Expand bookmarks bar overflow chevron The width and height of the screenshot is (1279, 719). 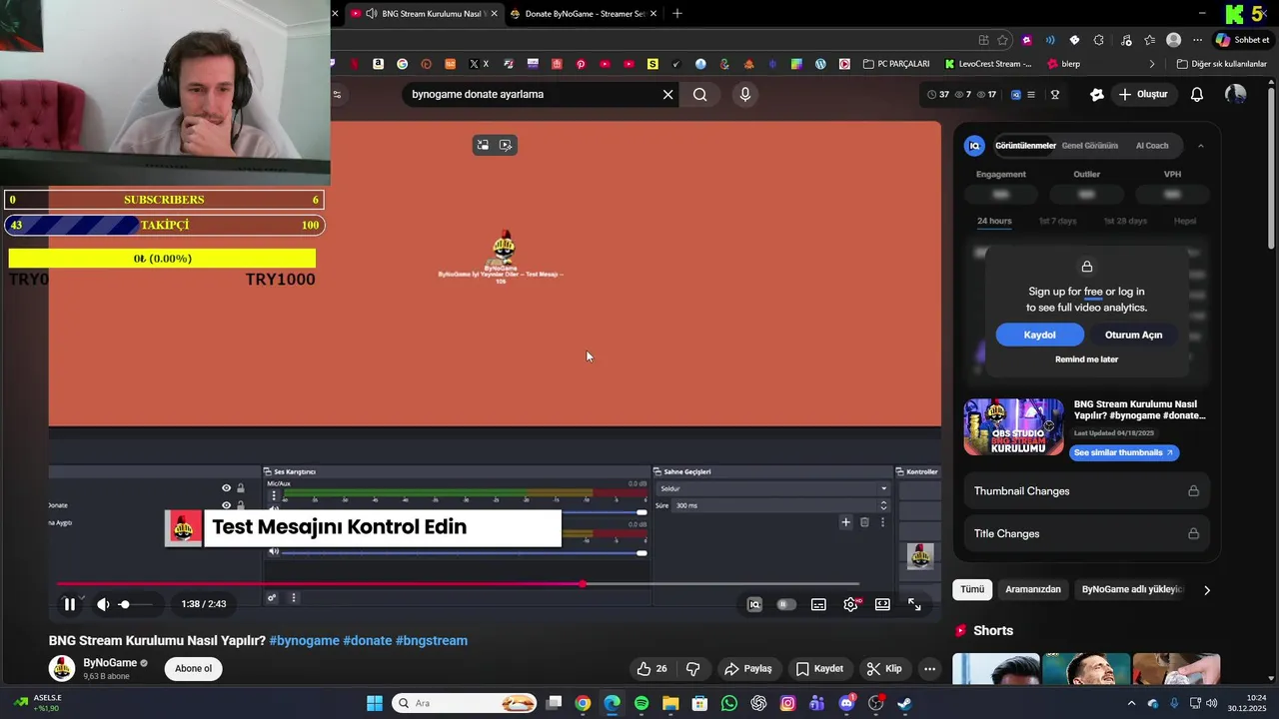pos(1152,64)
